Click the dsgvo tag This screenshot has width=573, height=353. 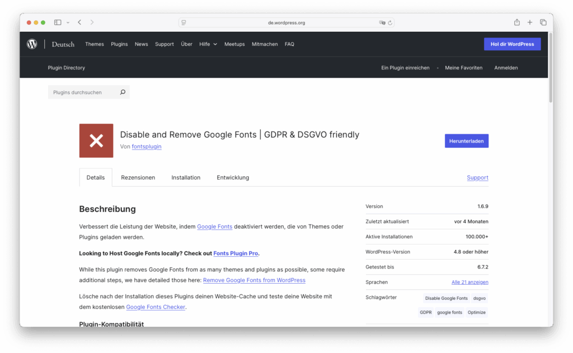click(480, 298)
